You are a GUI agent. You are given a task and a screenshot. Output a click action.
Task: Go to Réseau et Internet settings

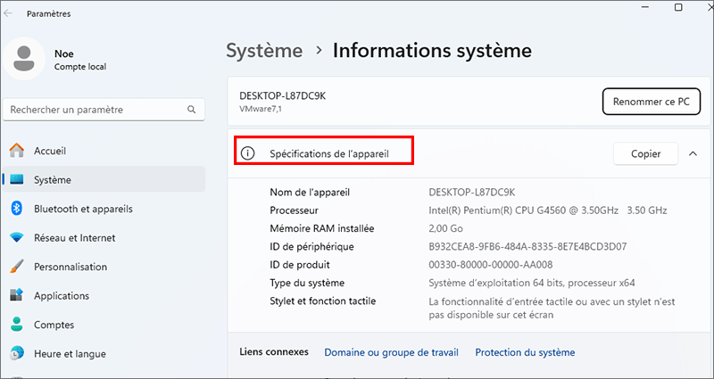coord(104,238)
